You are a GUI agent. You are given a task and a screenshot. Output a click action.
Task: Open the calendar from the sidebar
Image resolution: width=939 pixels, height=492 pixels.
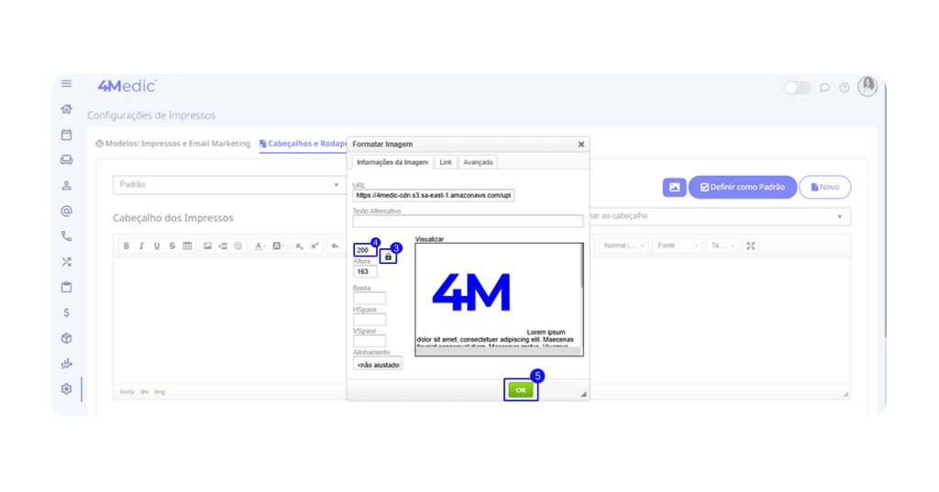[x=66, y=135]
